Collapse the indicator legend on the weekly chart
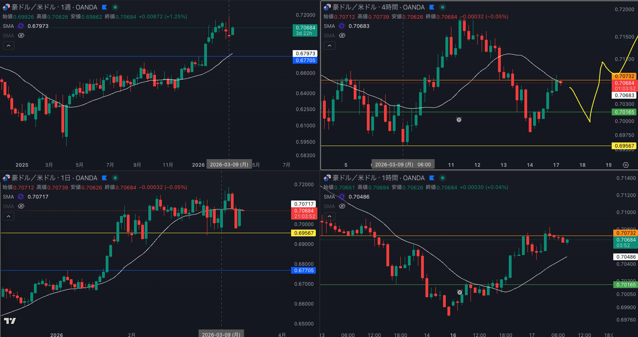Screen dimensions: 638x337 (8, 46)
